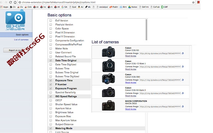Open the Apps bookmark shortcut
213x133 pixels.
(x=4, y=7)
